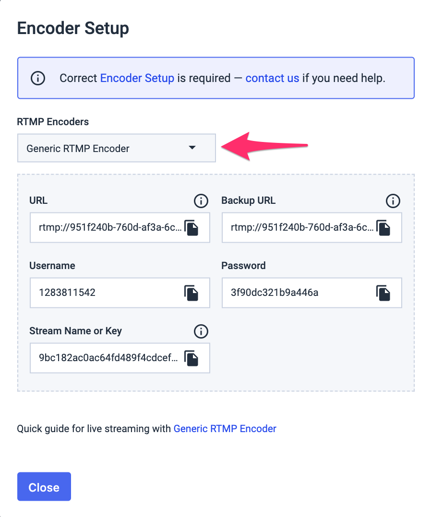This screenshot has width=431, height=517.
Task: Copy the Stream Name or Key
Action: (192, 358)
